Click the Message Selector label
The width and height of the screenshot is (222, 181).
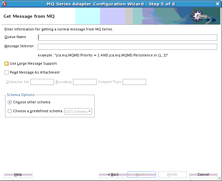coord(20,46)
